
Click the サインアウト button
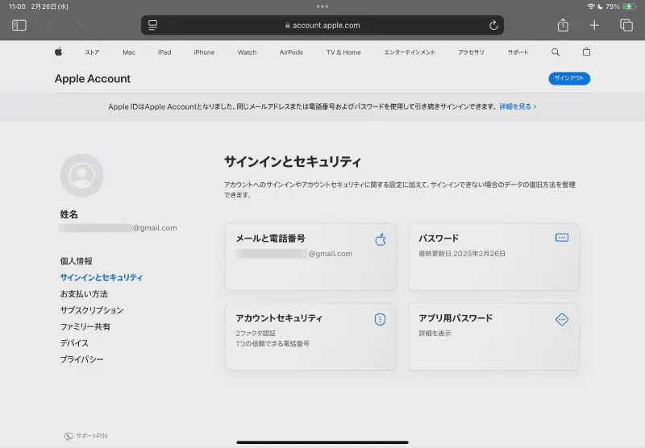coord(569,79)
